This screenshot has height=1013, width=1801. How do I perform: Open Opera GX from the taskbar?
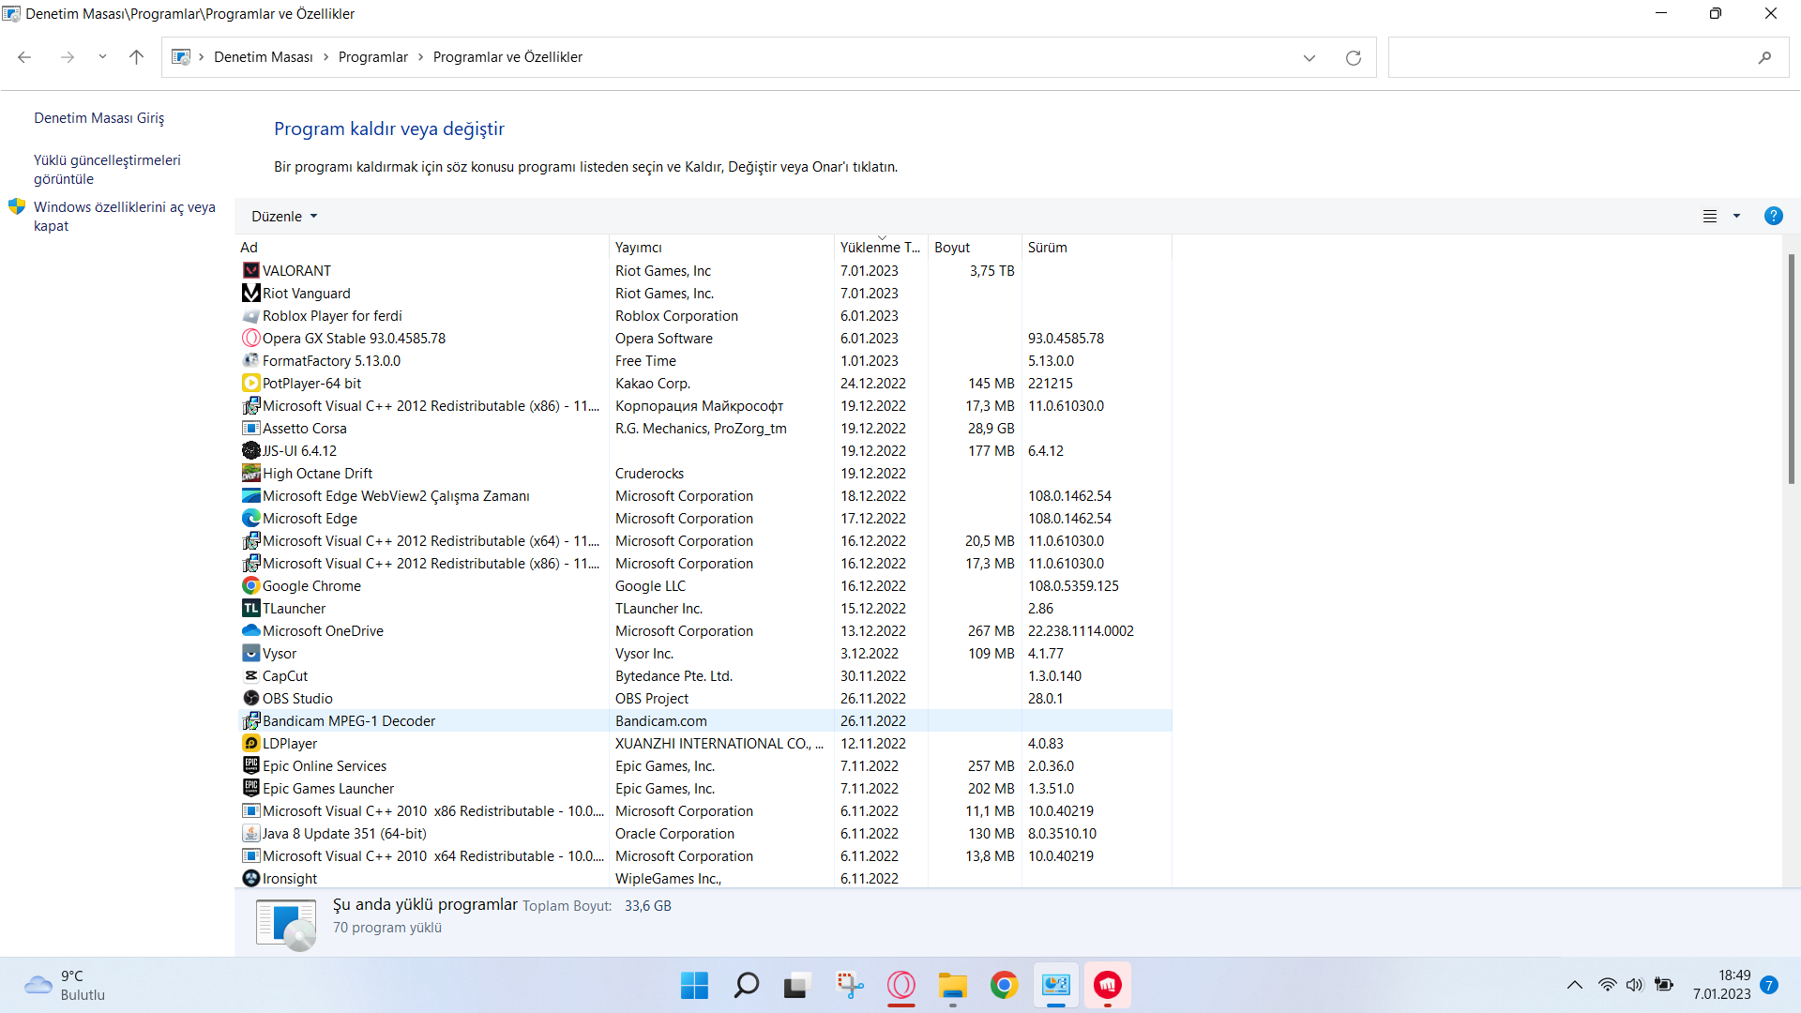coord(900,985)
